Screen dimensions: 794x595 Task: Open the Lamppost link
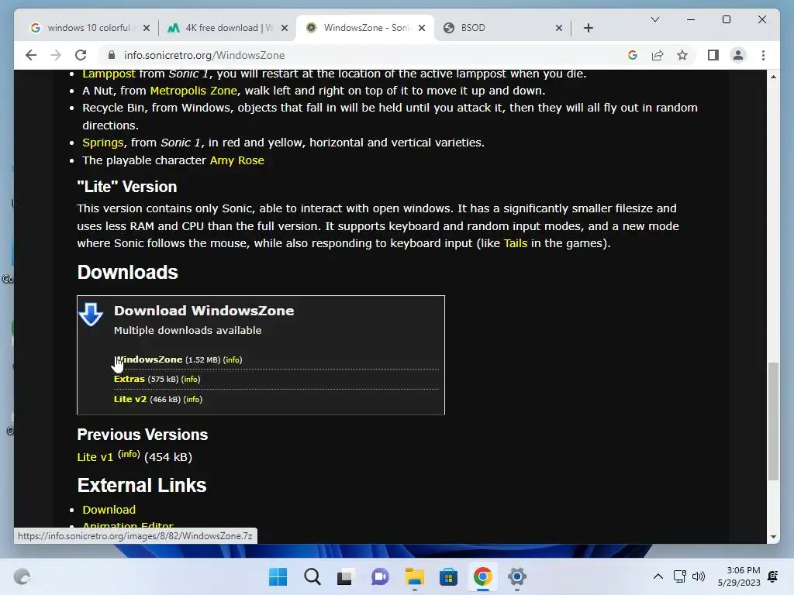109,74
